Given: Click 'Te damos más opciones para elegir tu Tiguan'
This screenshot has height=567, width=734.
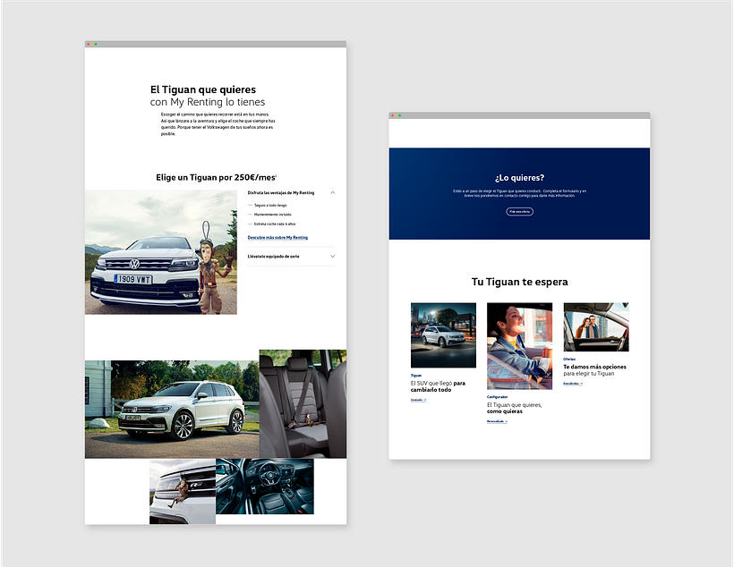Looking at the screenshot, I should 594,370.
